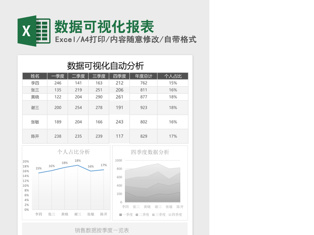Select the 个人占比分析 chart title
The image size is (314, 235).
pyautogui.click(x=74, y=152)
